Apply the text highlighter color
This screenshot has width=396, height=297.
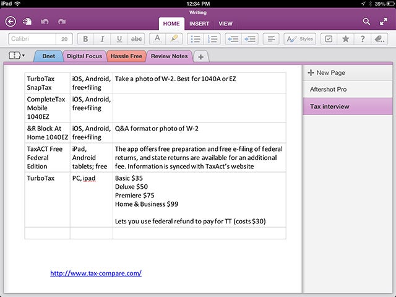174,39
